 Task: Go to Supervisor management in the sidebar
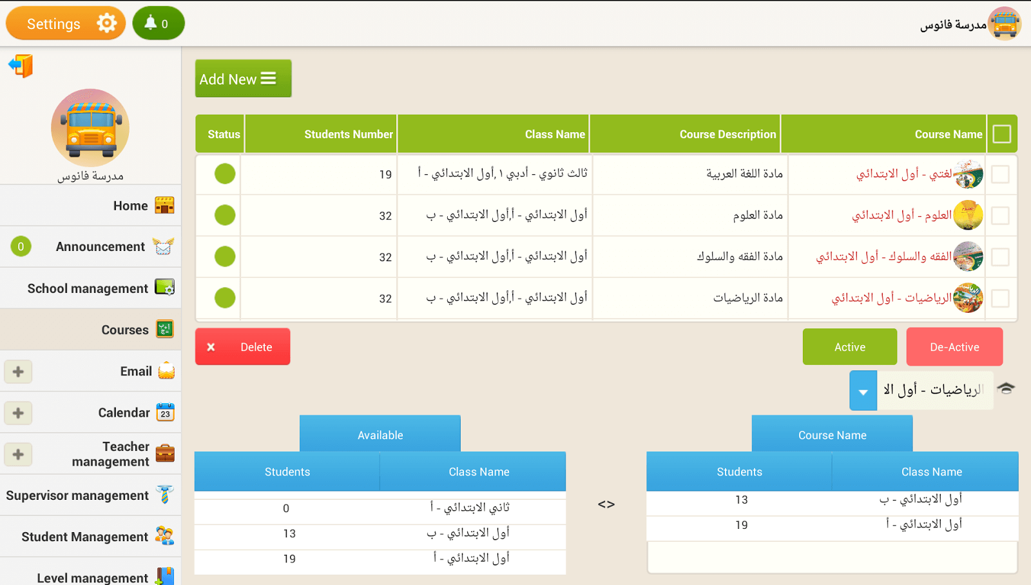(x=77, y=495)
